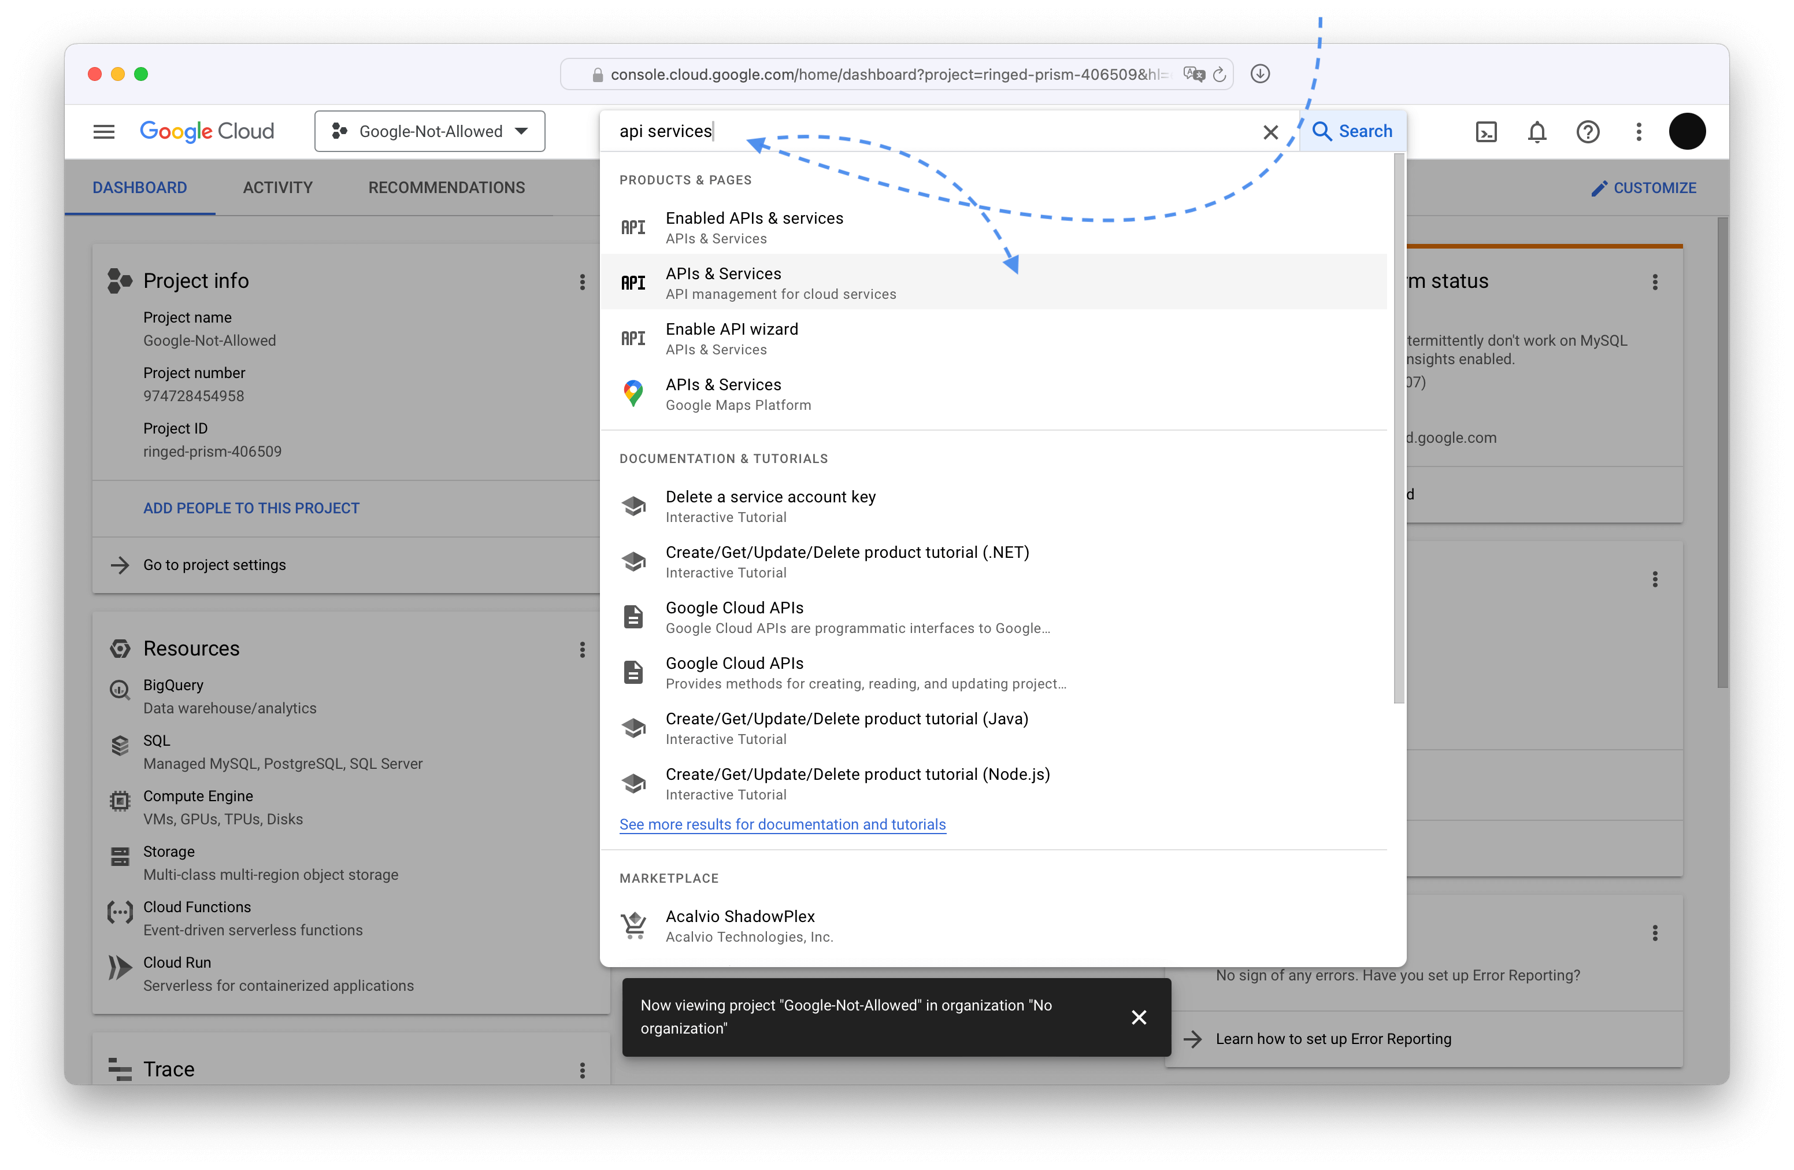Dismiss the 'Now viewing project' notification
Screen dimensions: 1794x1170
coord(1139,1017)
